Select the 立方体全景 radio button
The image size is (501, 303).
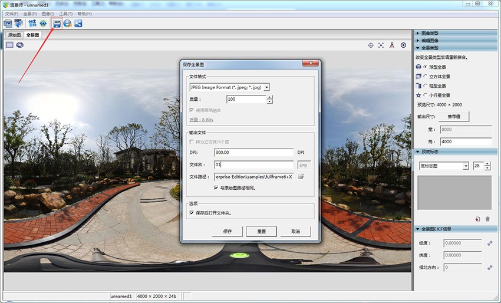(426, 76)
